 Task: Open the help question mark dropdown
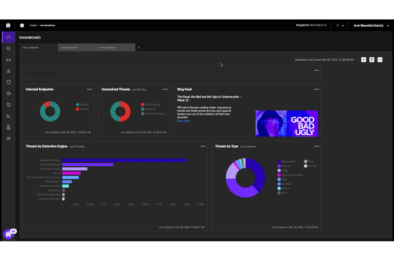point(338,25)
